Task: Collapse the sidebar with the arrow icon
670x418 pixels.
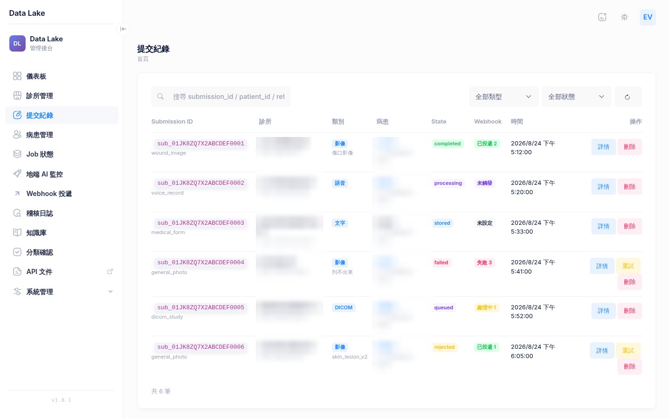Action: point(123,29)
